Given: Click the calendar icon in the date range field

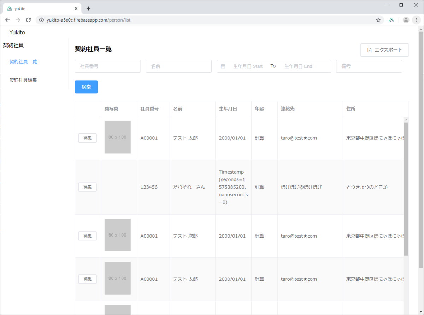Looking at the screenshot, I should (x=223, y=66).
